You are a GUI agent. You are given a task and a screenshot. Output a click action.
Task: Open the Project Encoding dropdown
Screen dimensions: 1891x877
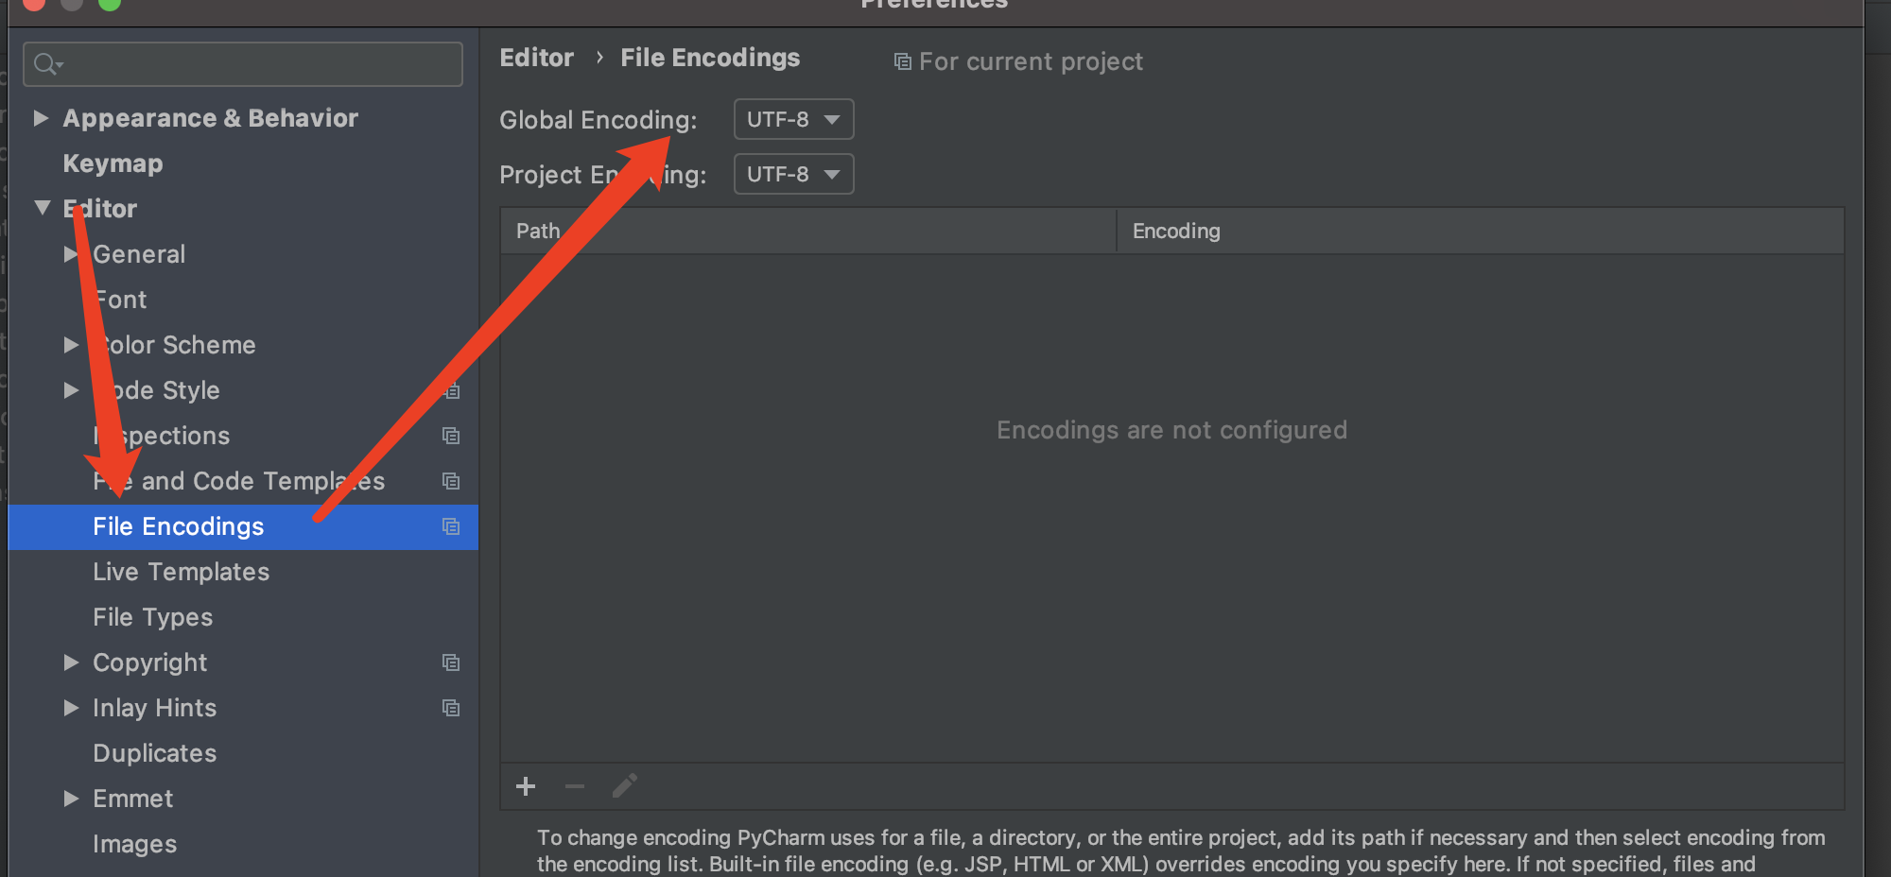793,175
